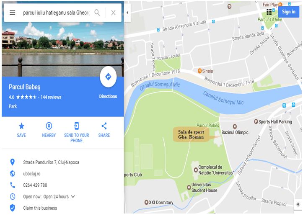The width and height of the screenshot is (303, 216).
Task: Collapse the side panel arrow
Action: tap(127, 13)
